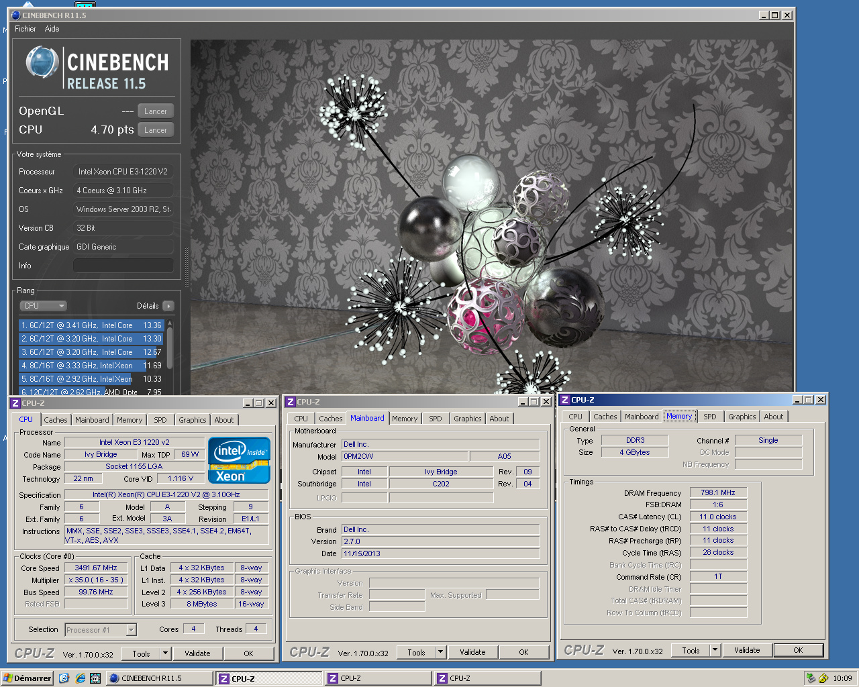Viewport: 859px width, 687px height.
Task: Click the Détails arrow icon in Rang panel
Action: 168,306
